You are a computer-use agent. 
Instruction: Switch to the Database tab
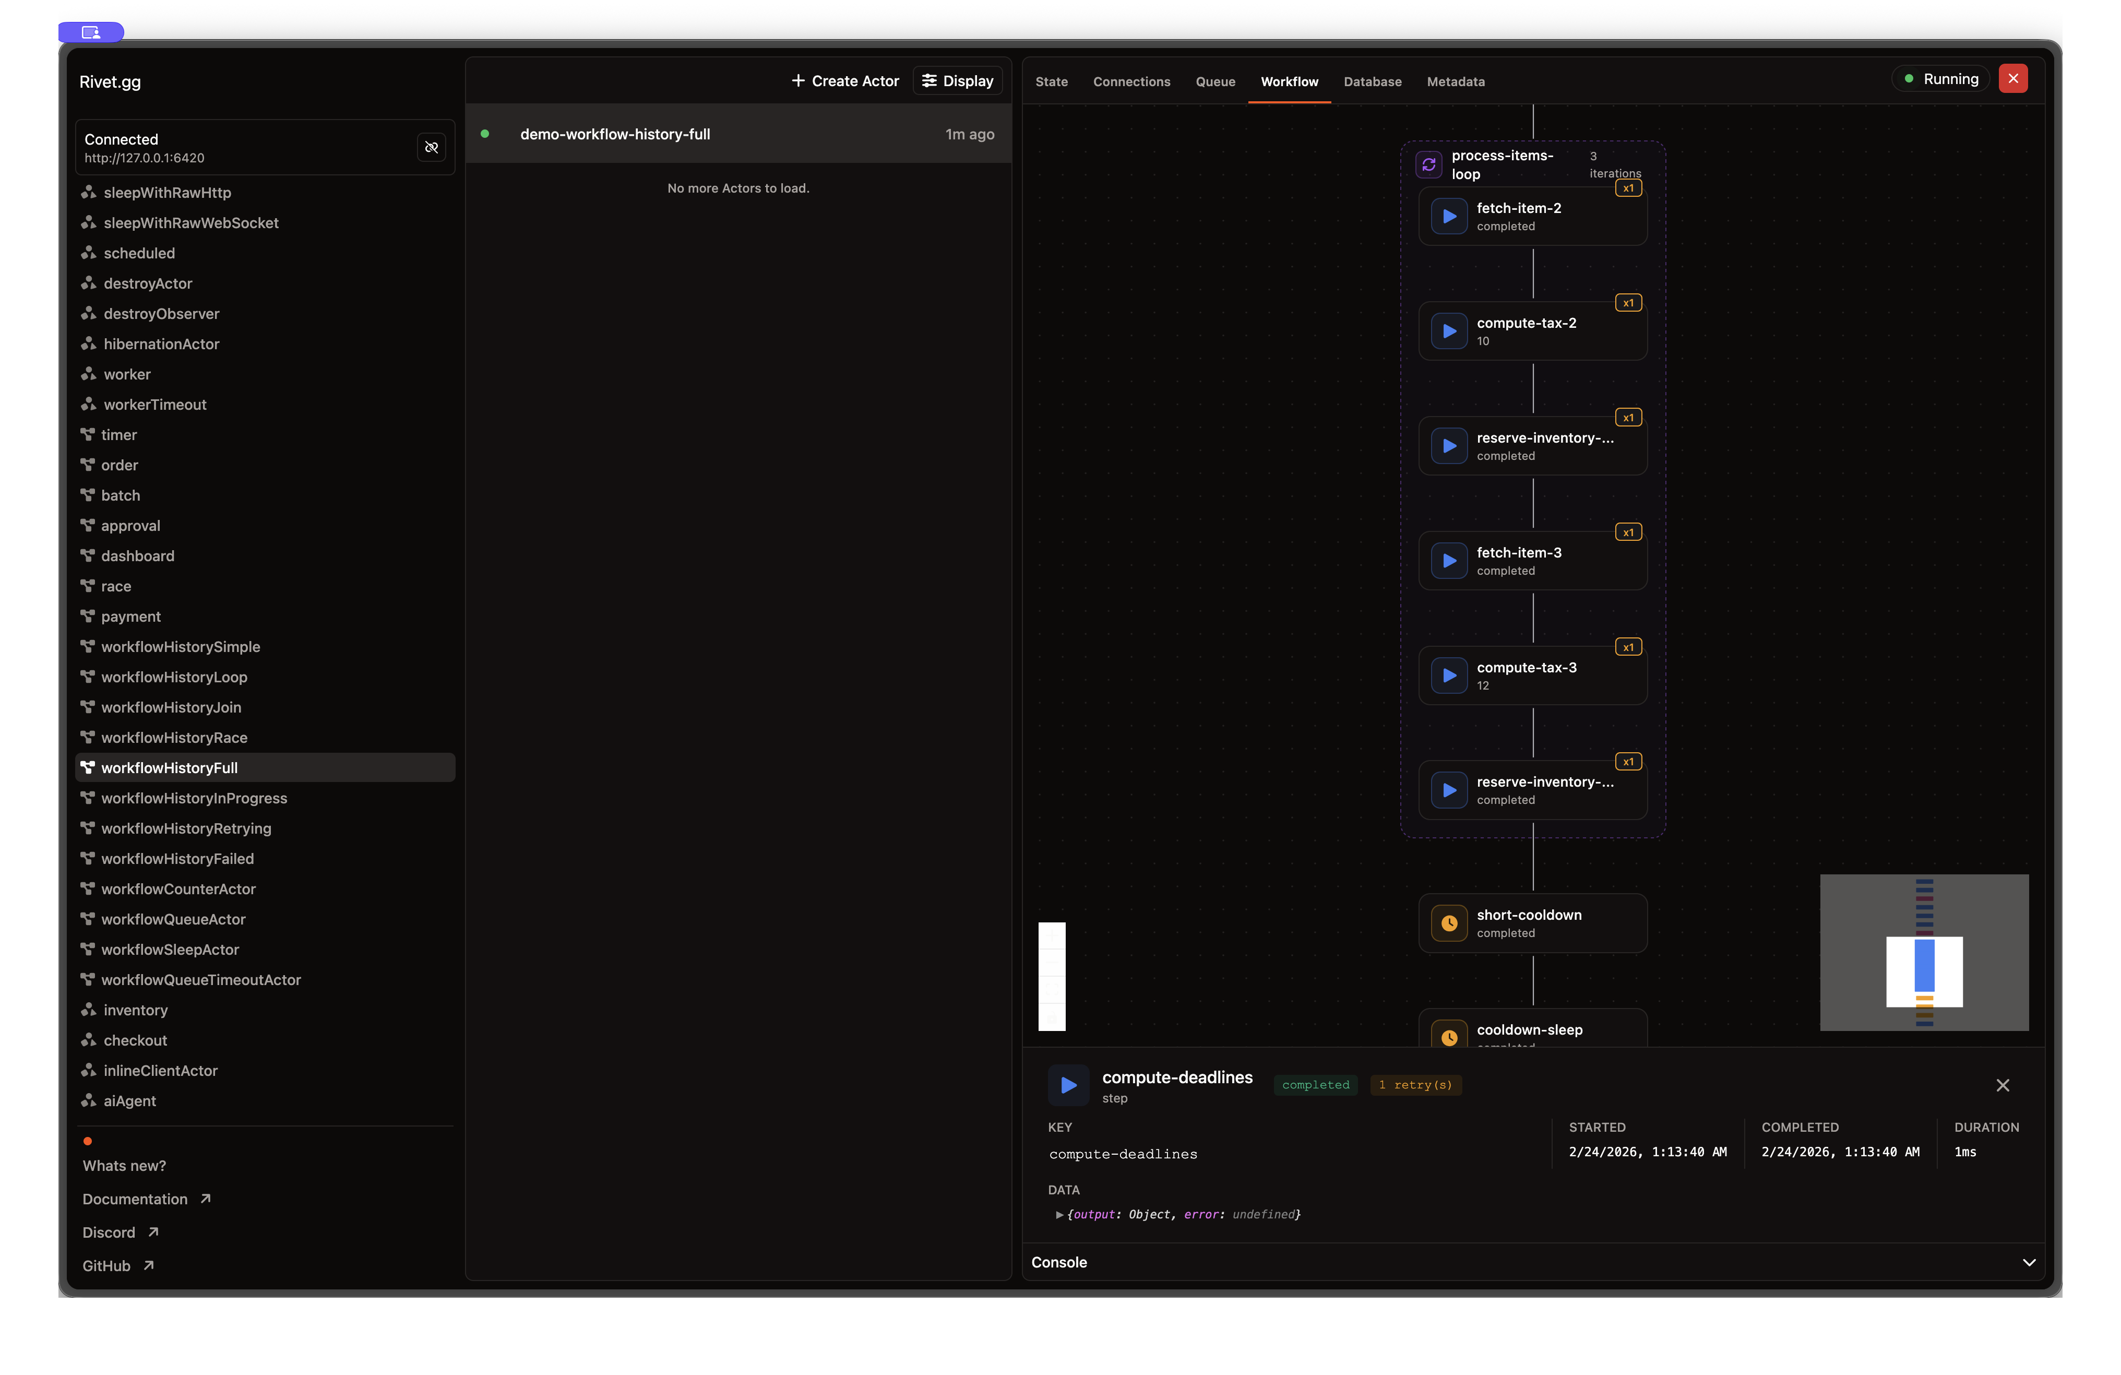click(1372, 81)
